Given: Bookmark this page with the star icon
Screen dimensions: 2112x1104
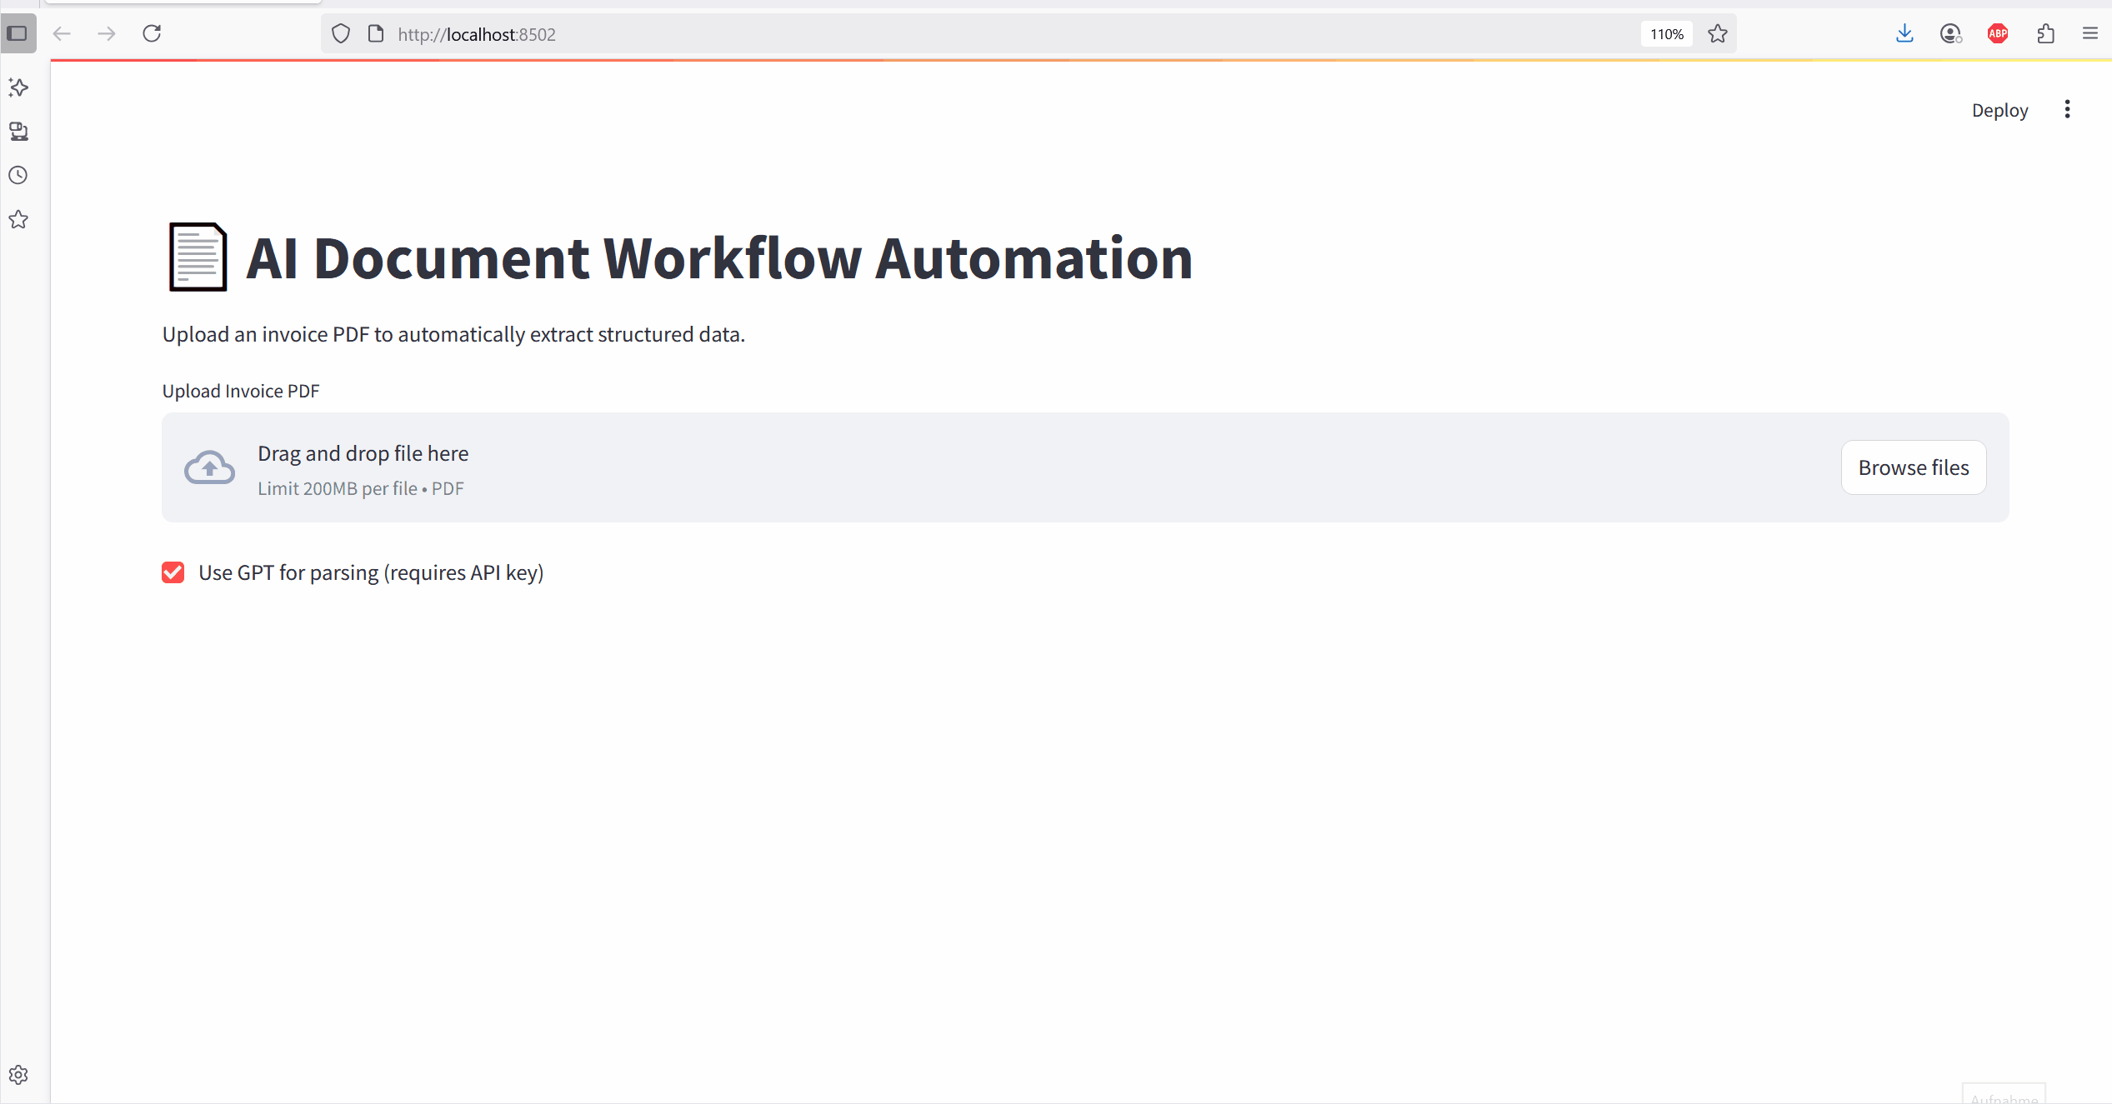Looking at the screenshot, I should click(x=1718, y=34).
